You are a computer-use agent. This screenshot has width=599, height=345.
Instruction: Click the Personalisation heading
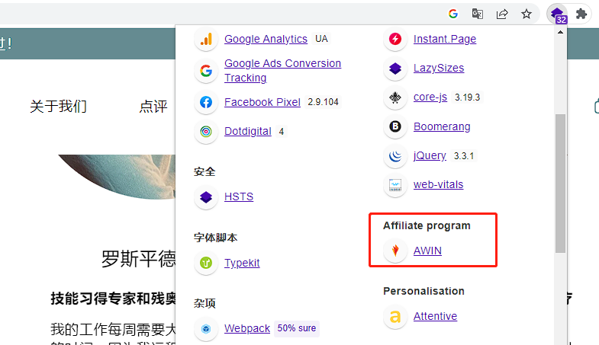(423, 291)
